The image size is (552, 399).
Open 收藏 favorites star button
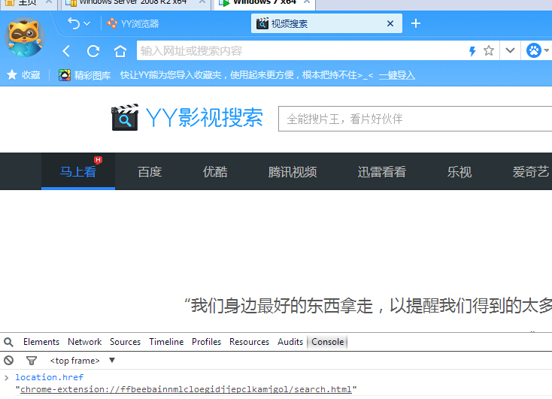click(x=23, y=75)
